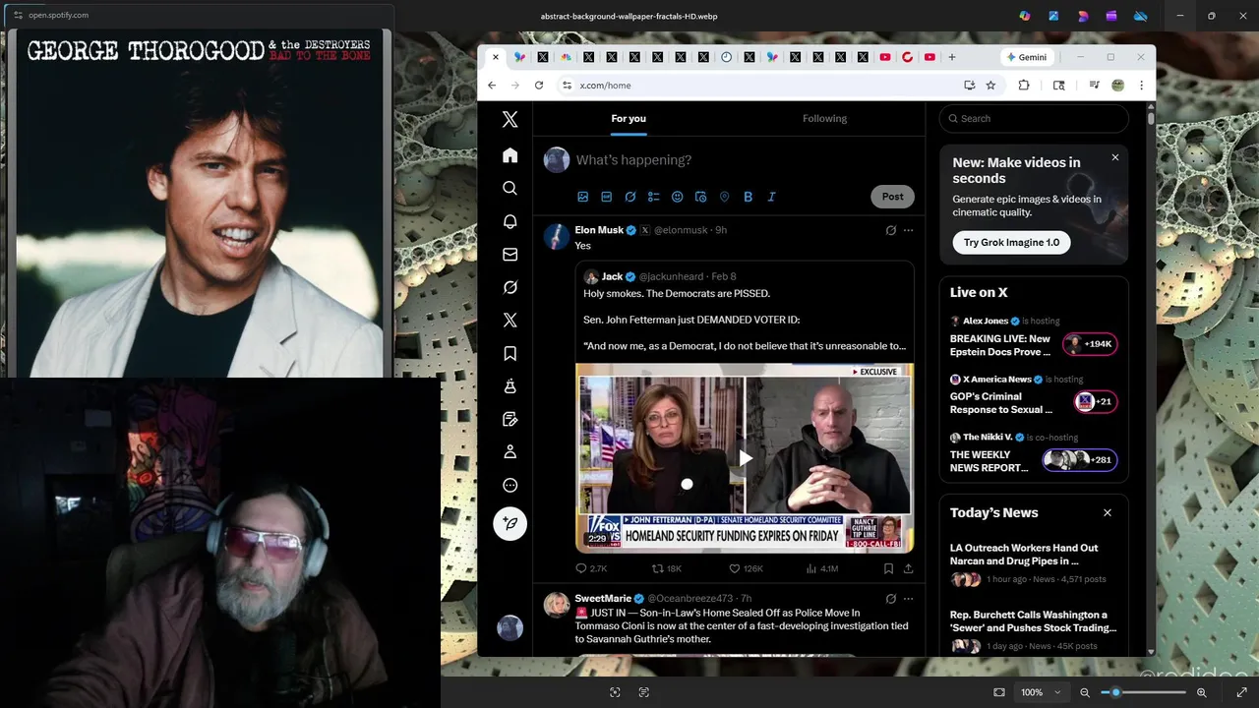Repost Elon Musk's post (18K)
The height and width of the screenshot is (708, 1259).
pyautogui.click(x=667, y=568)
